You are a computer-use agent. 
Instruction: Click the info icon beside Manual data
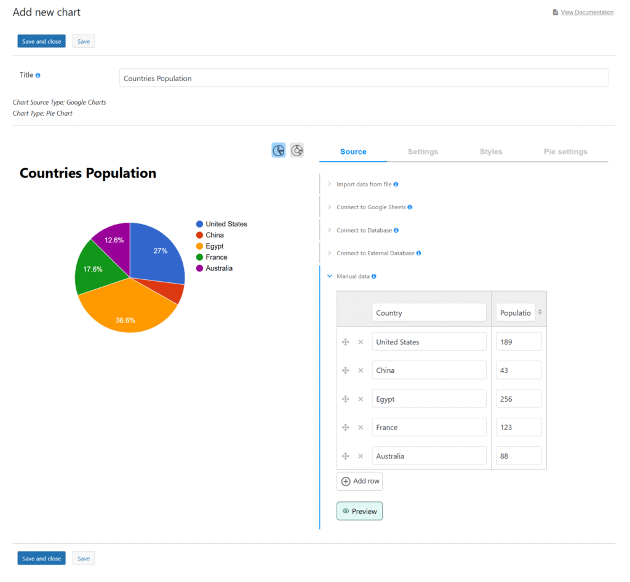[x=375, y=276]
